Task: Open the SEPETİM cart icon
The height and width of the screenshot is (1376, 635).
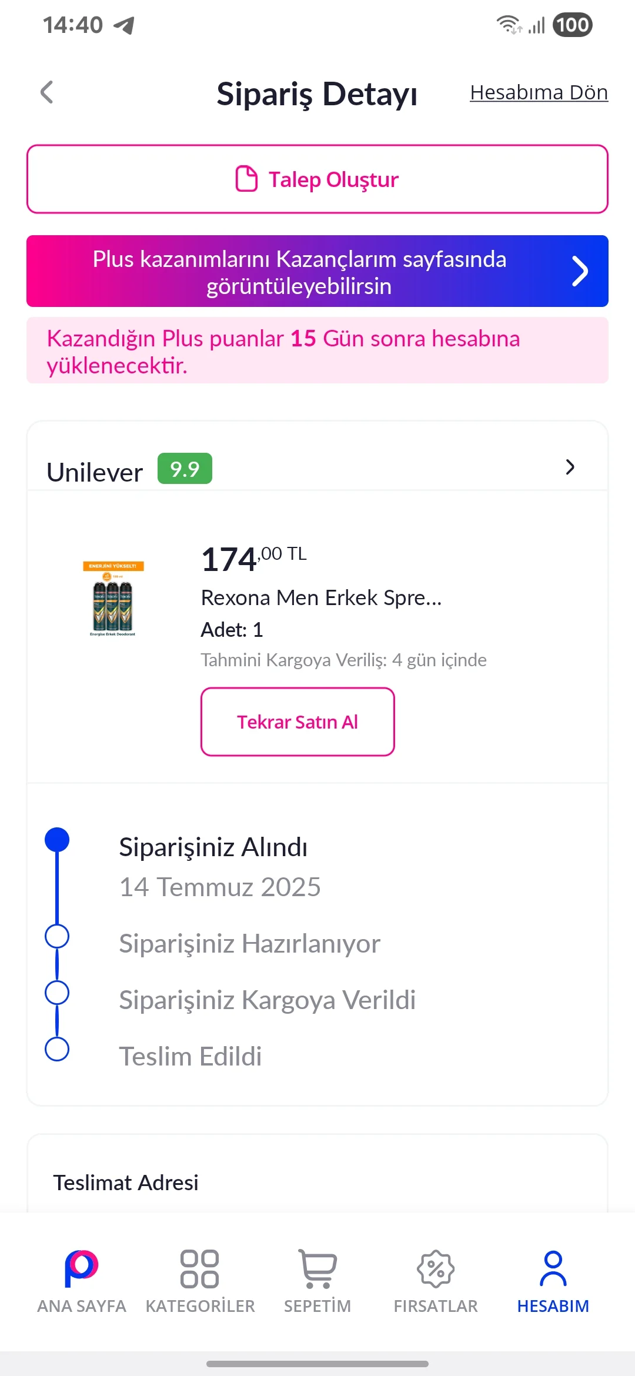Action: pos(317,1268)
